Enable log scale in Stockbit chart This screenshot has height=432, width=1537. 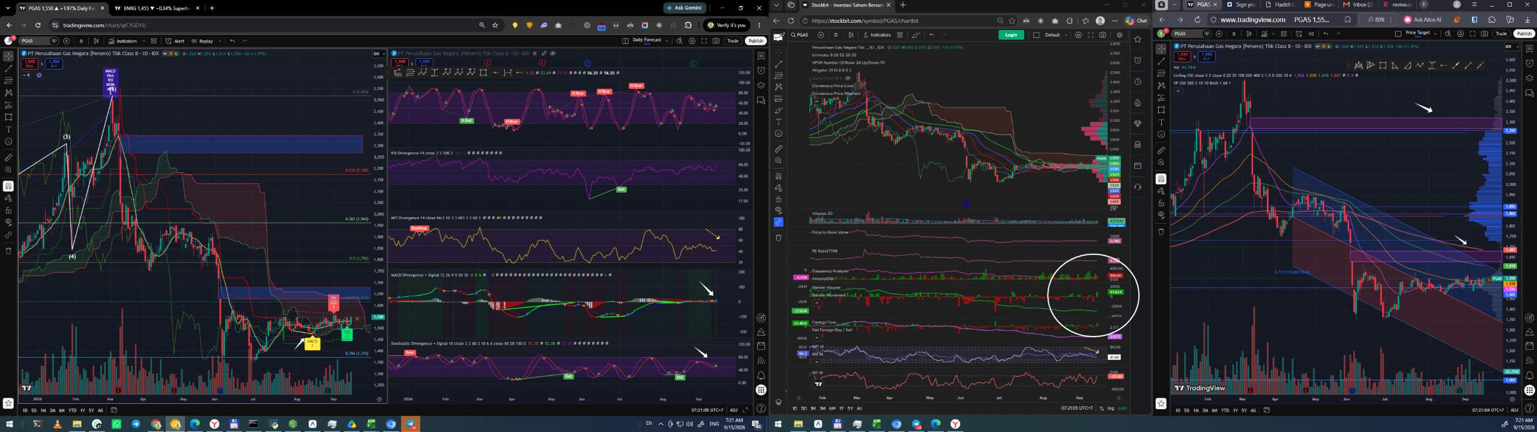tap(1111, 409)
